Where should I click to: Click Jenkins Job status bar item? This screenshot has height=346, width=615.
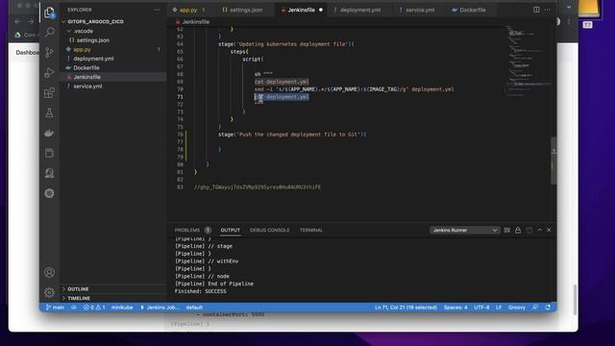point(160,308)
